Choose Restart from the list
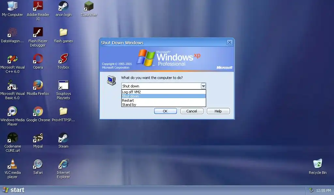Viewport: 334px width, 195px height. [x=164, y=100]
